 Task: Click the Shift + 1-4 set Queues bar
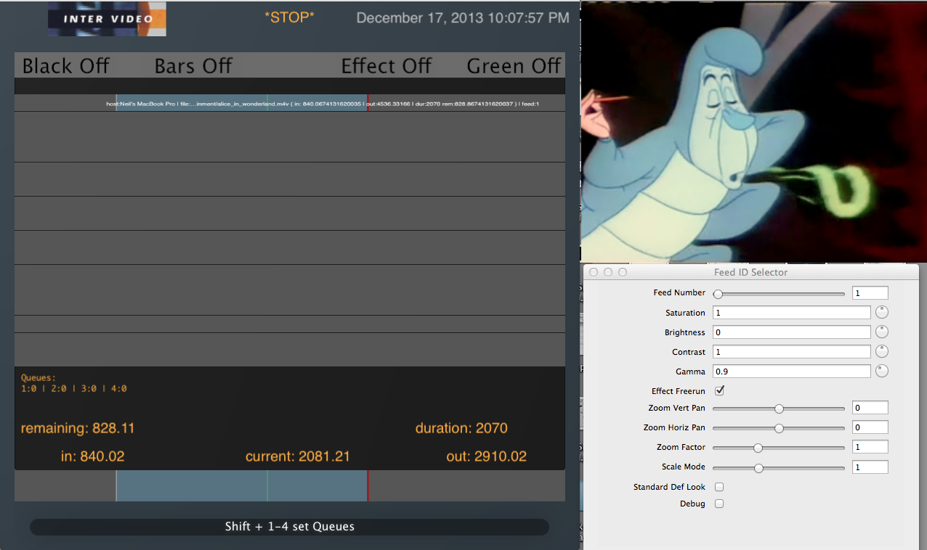tap(289, 527)
